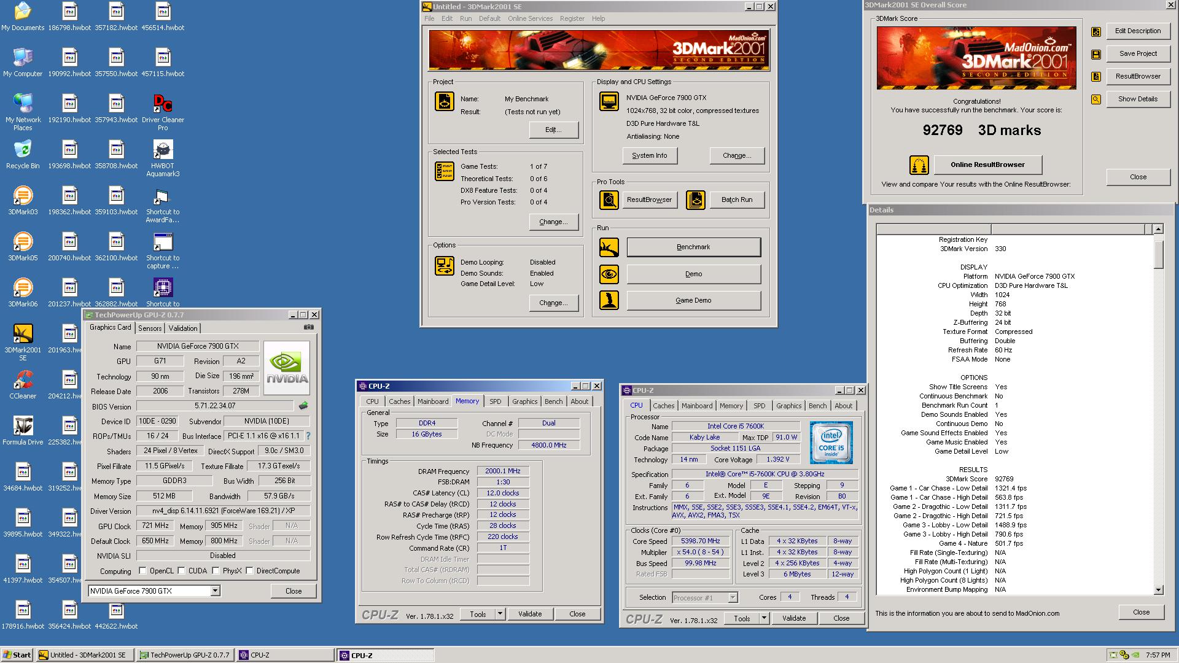Viewport: 1179px width, 663px height.
Task: Click the Batch Run button
Action: coord(737,200)
